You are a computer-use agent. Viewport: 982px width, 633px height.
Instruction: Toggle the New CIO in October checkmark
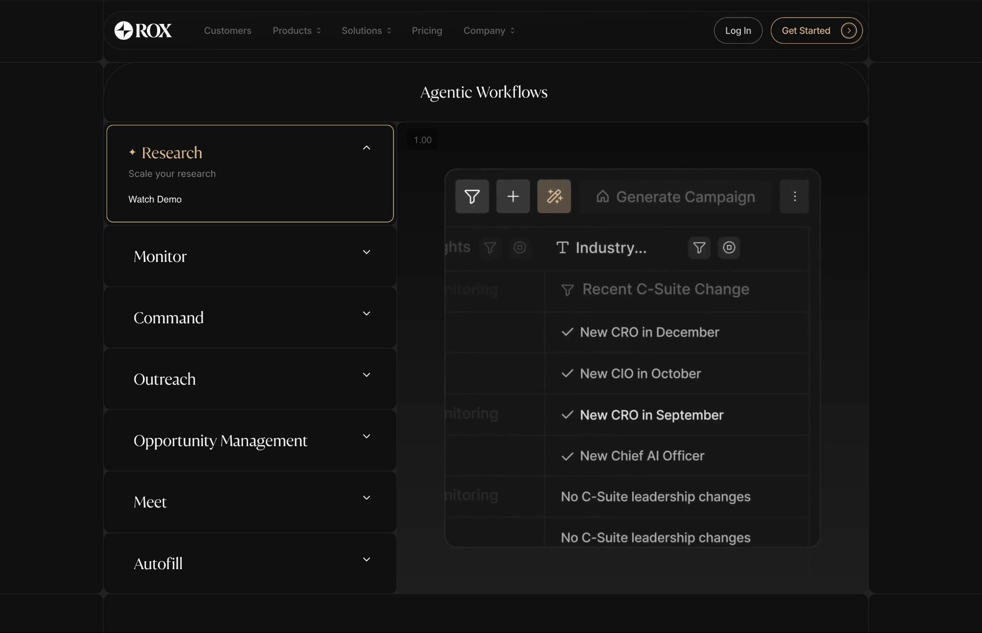coord(567,374)
